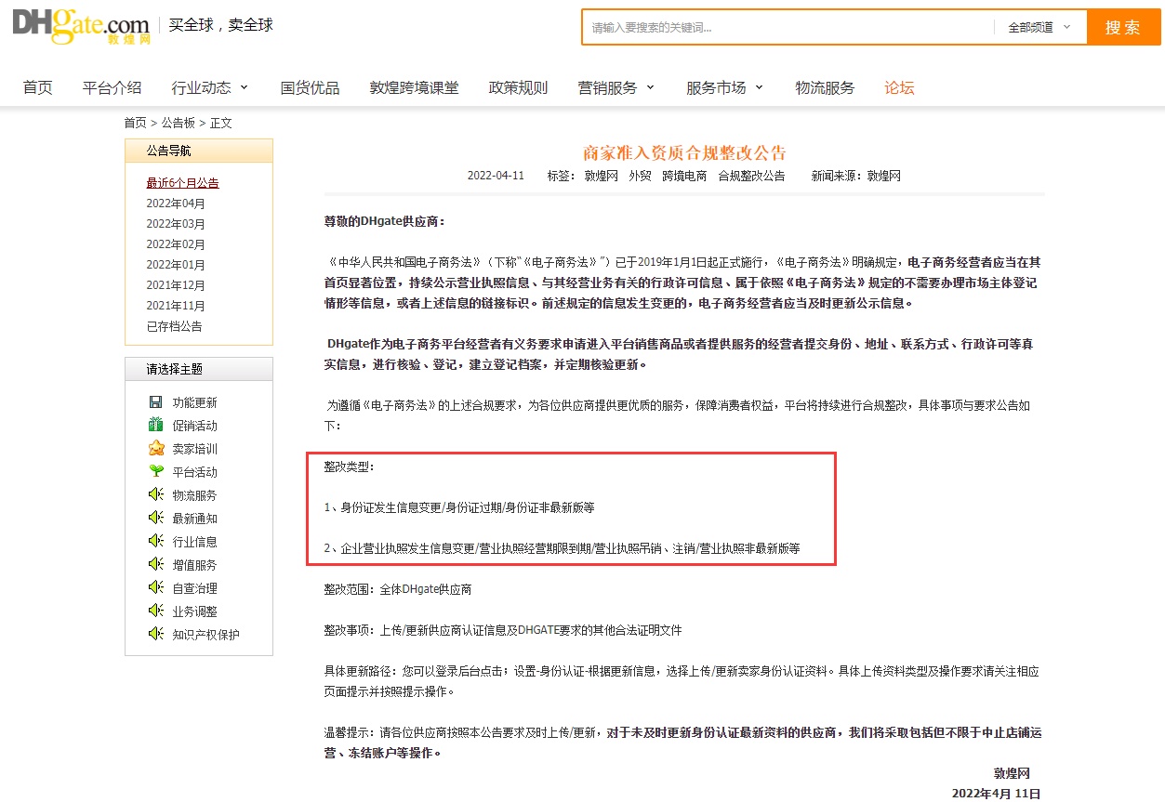This screenshot has height=802, width=1165.
Task: Click the article date 2022-04-11
Action: [x=496, y=176]
